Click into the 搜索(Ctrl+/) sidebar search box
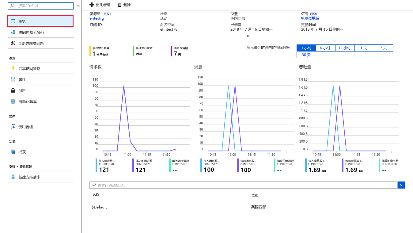This screenshot has height=233, width=413. coord(40,6)
